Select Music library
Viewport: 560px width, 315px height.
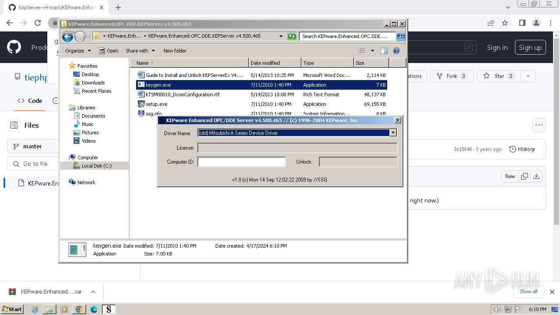[87, 124]
